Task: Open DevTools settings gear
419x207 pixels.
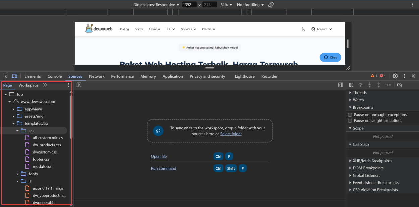Action: 395,76
